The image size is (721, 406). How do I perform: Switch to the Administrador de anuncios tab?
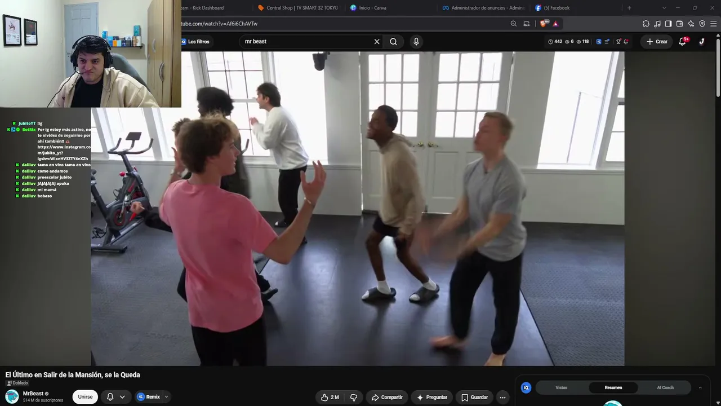point(483,8)
